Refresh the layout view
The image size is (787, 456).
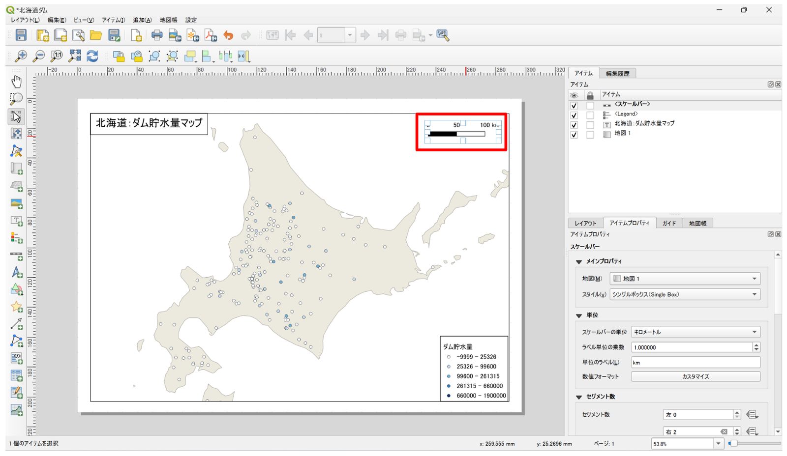click(x=92, y=56)
